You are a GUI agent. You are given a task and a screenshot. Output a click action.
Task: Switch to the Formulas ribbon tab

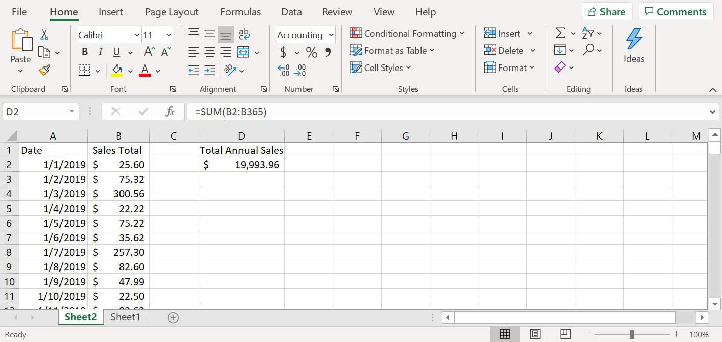[x=240, y=11]
